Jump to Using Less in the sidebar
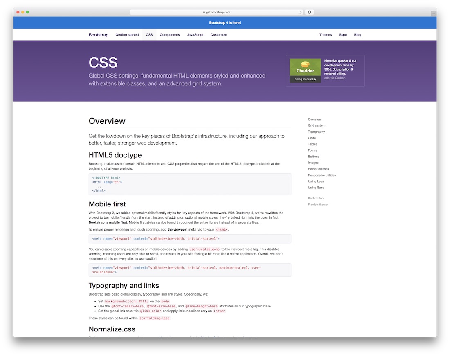This screenshot has width=450, height=356. click(316, 181)
